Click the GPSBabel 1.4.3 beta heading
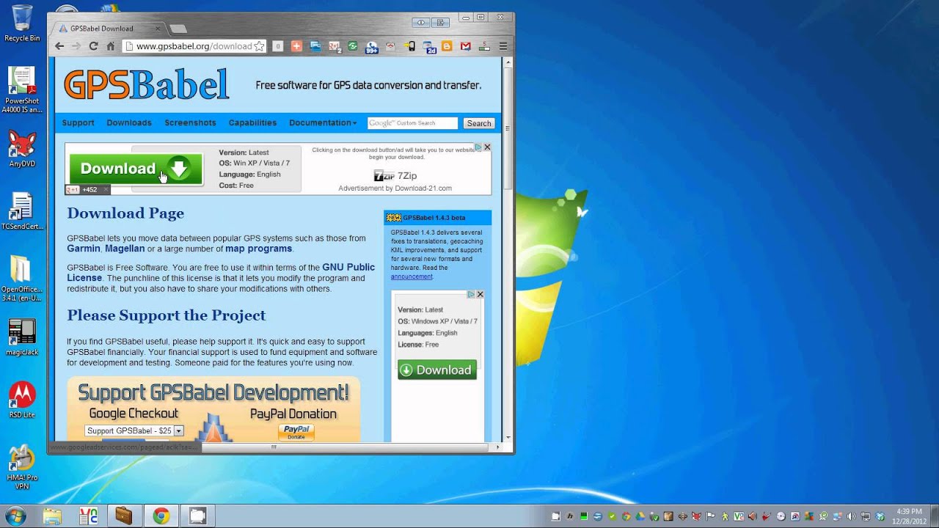939x528 pixels. coord(434,218)
